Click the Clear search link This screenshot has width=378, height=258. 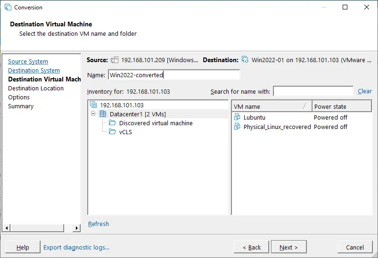coord(364,91)
